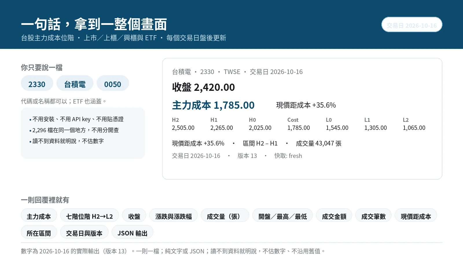
Task: Click the 成交筆數 tag
Action: click(x=373, y=215)
